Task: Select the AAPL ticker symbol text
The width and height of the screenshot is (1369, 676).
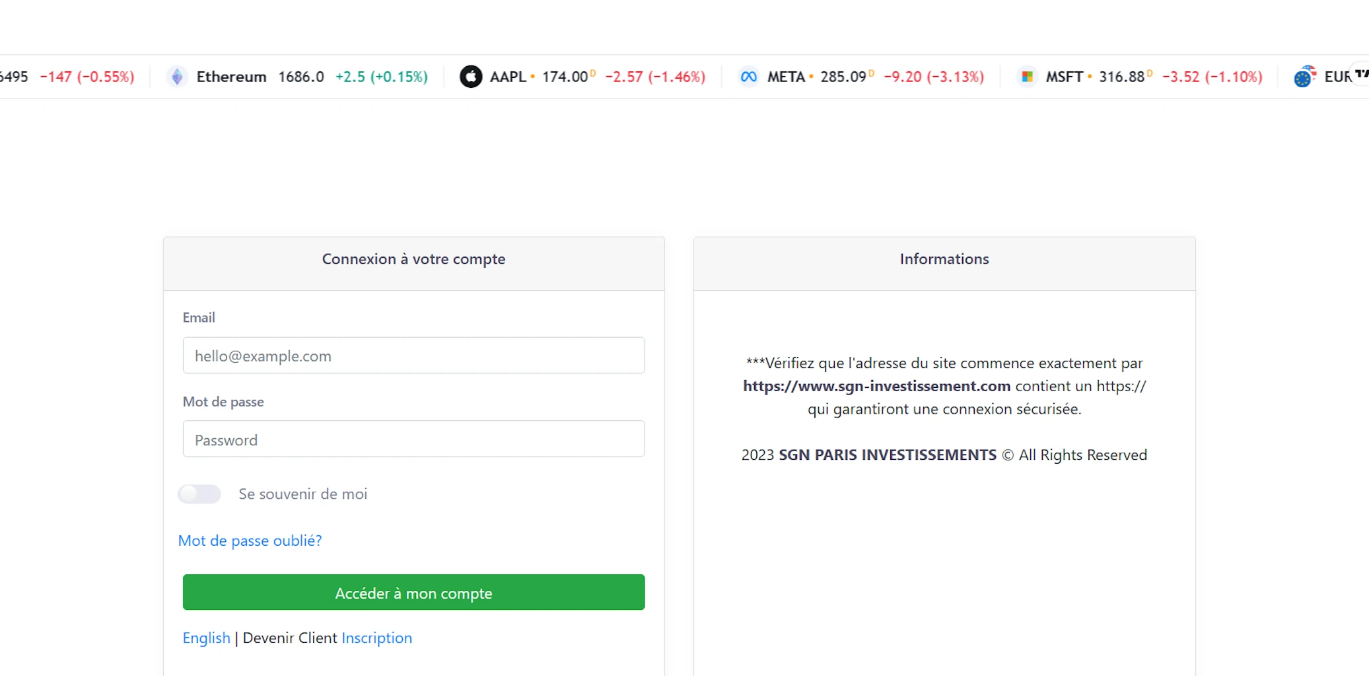Action: [507, 77]
